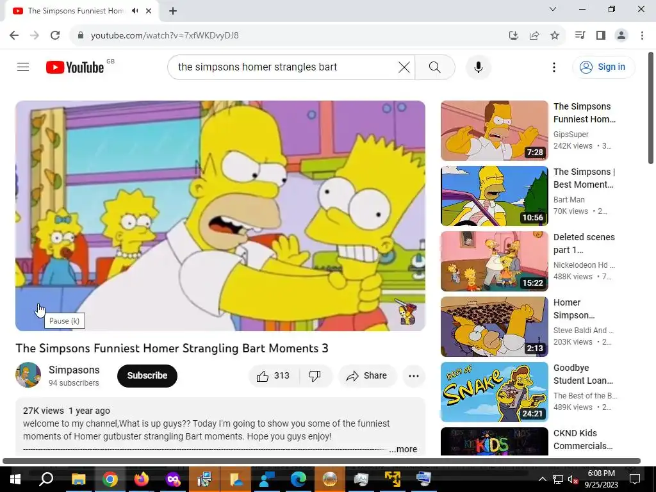Share the video
The height and width of the screenshot is (492, 656).
click(x=367, y=375)
